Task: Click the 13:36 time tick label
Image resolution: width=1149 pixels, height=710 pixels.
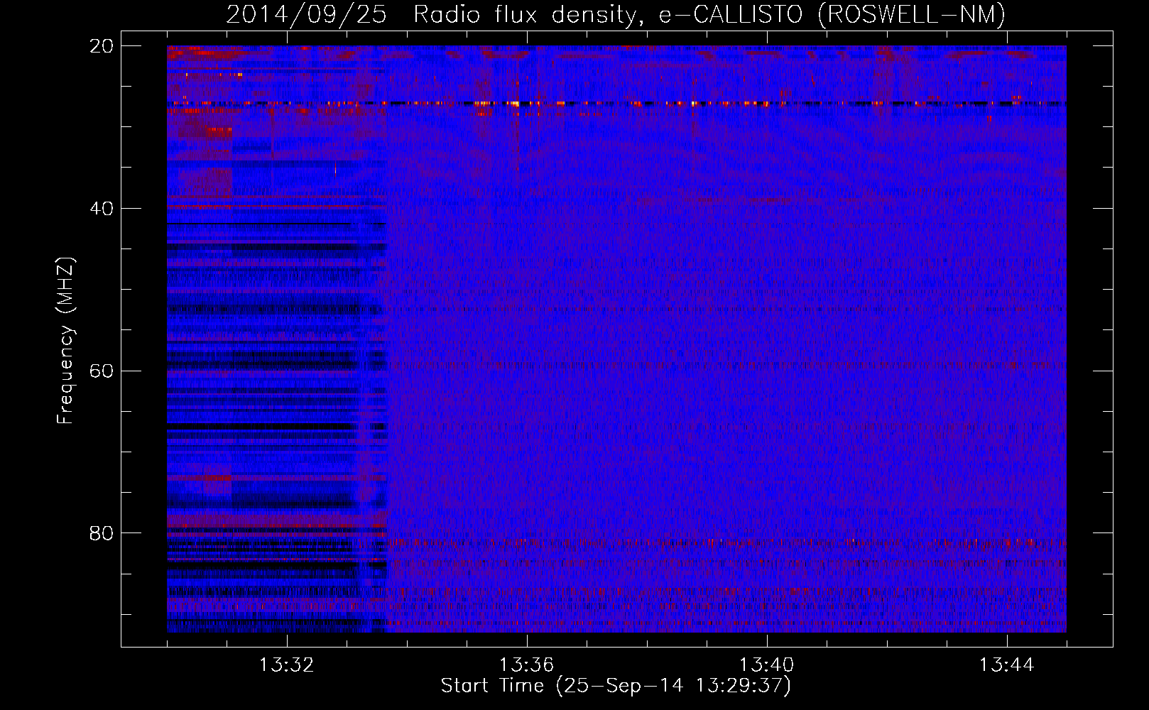Action: tap(526, 665)
